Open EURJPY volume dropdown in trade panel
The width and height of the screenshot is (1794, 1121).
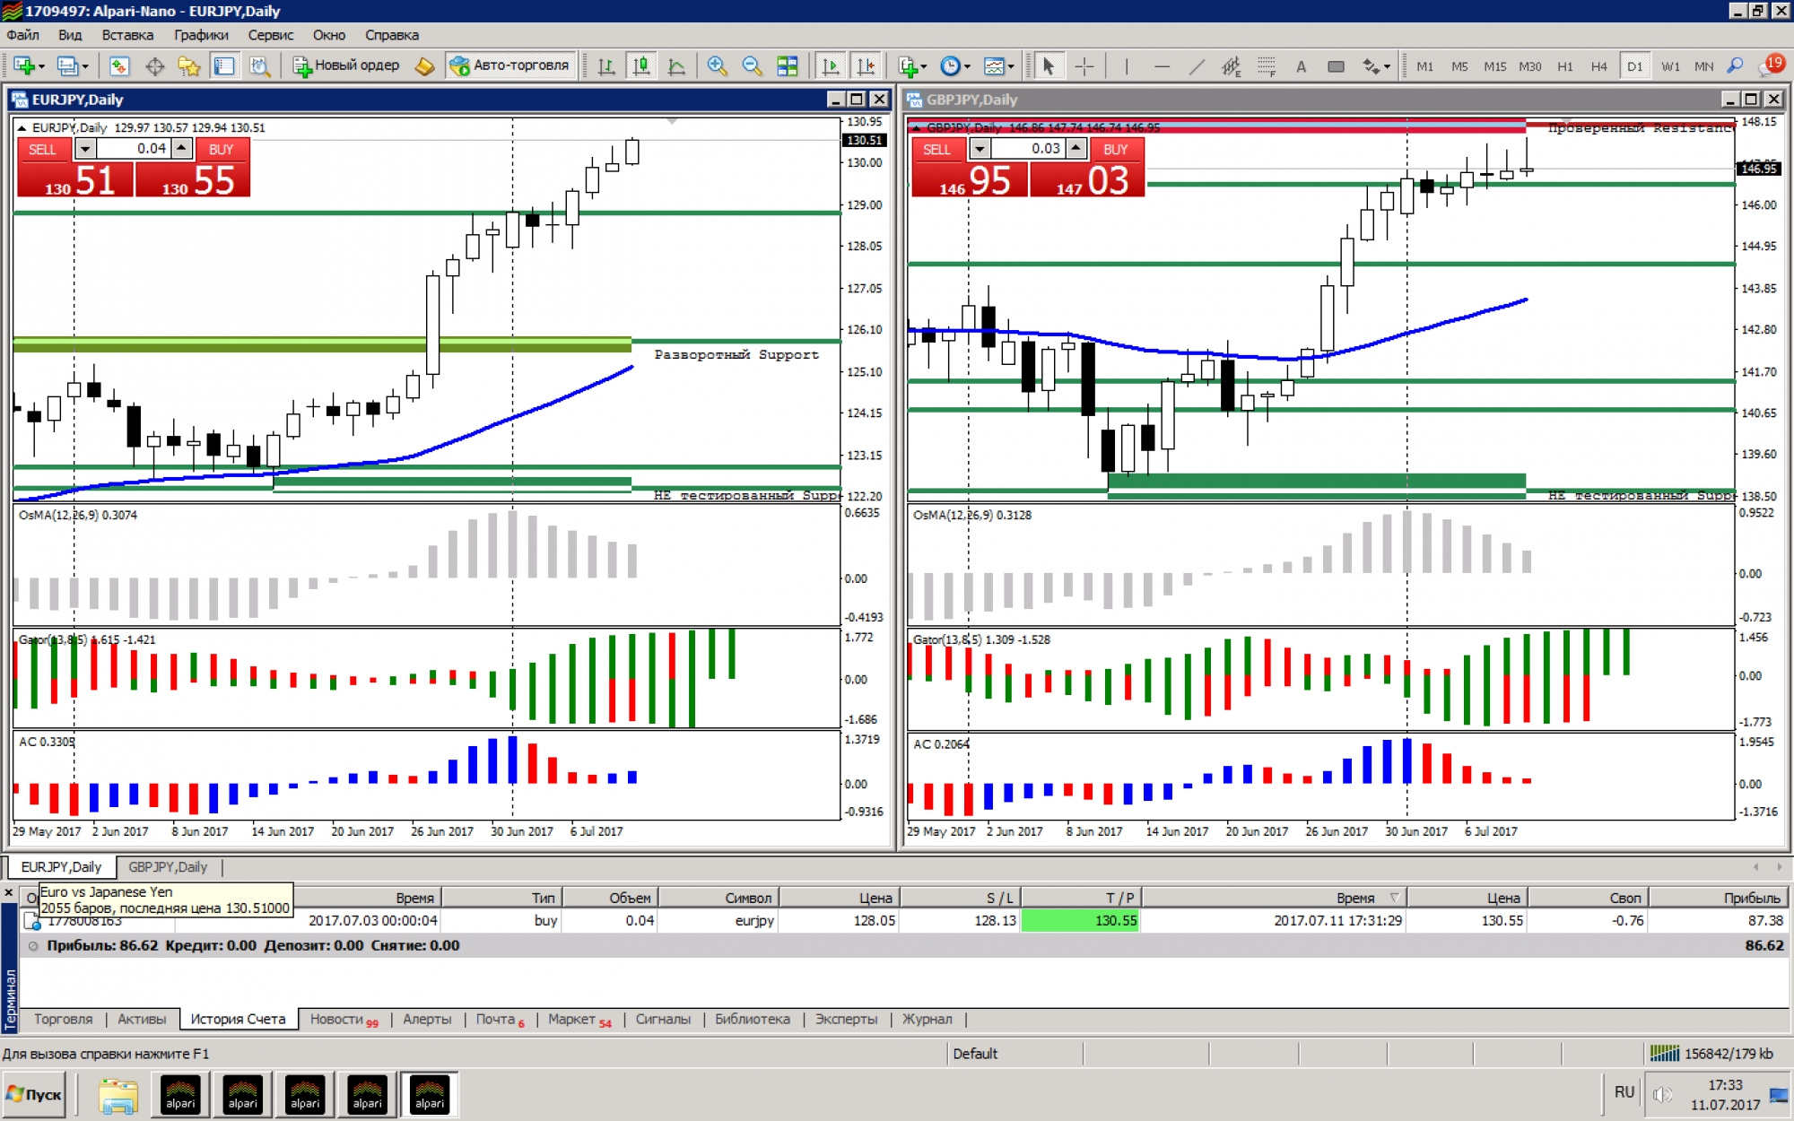85,149
